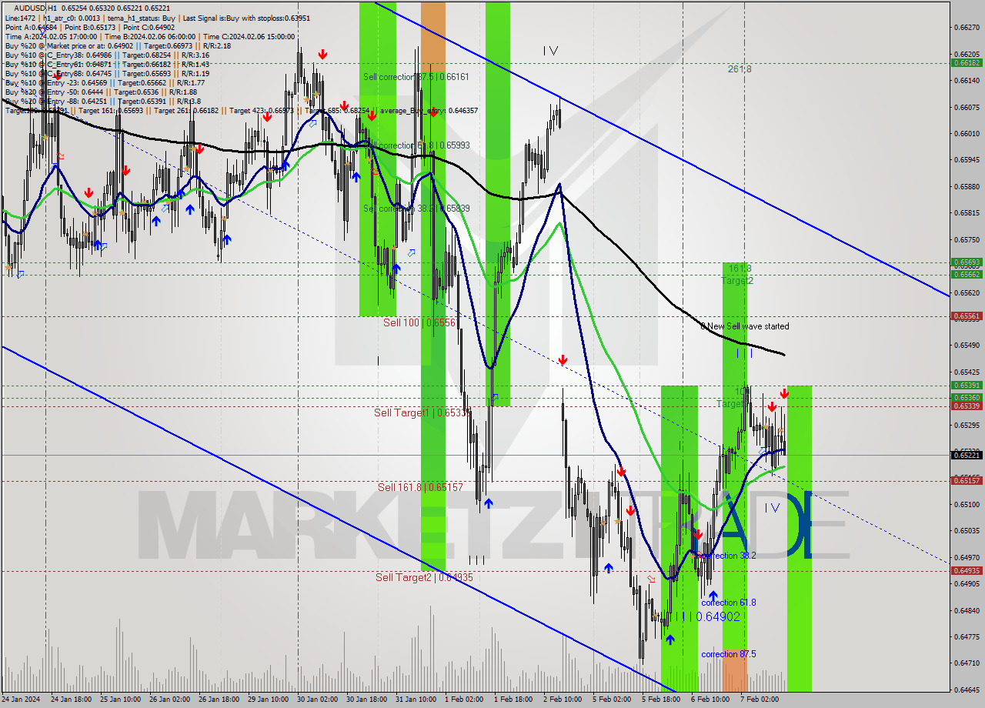985x708 pixels.
Task: Click the '30 Jan 18:00' time axis label
Action: point(367,700)
